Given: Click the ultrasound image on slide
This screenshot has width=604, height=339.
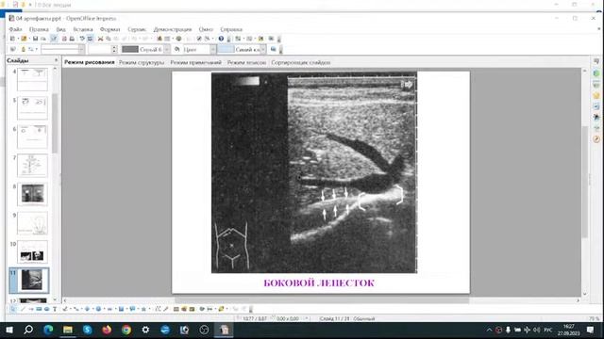Looking at the screenshot, I should 314,172.
